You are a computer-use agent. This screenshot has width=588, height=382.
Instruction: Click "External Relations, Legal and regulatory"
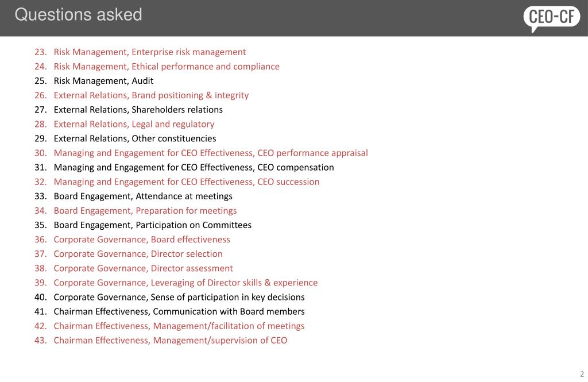pyautogui.click(x=134, y=124)
